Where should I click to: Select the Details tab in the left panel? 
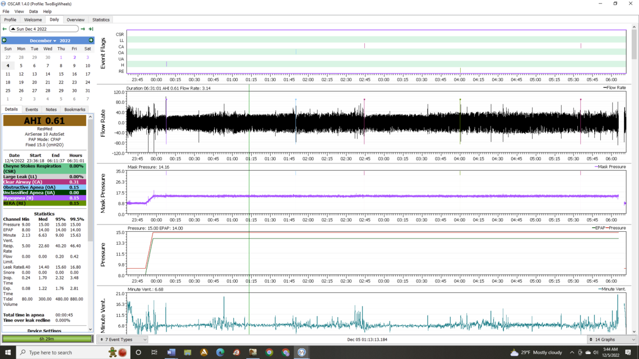[x=11, y=109]
